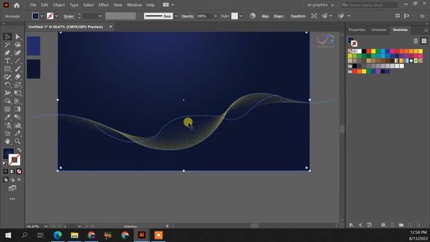The image size is (430, 242).
Task: Open the zoom level dropdown in status bar
Action: (x=46, y=227)
